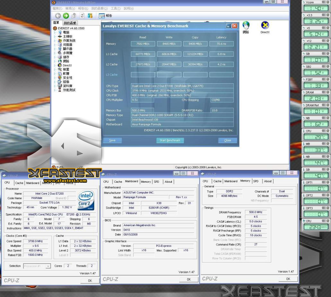The image size is (331, 297).
Task: Click the 顯示器 display icon in tree
Action: point(60,49)
